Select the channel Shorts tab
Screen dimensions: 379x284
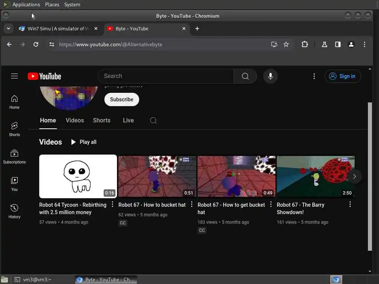coord(101,120)
